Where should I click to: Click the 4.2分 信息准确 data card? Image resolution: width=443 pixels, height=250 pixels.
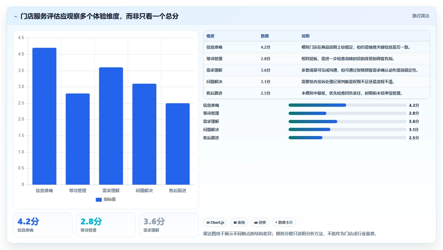[x=42, y=225]
